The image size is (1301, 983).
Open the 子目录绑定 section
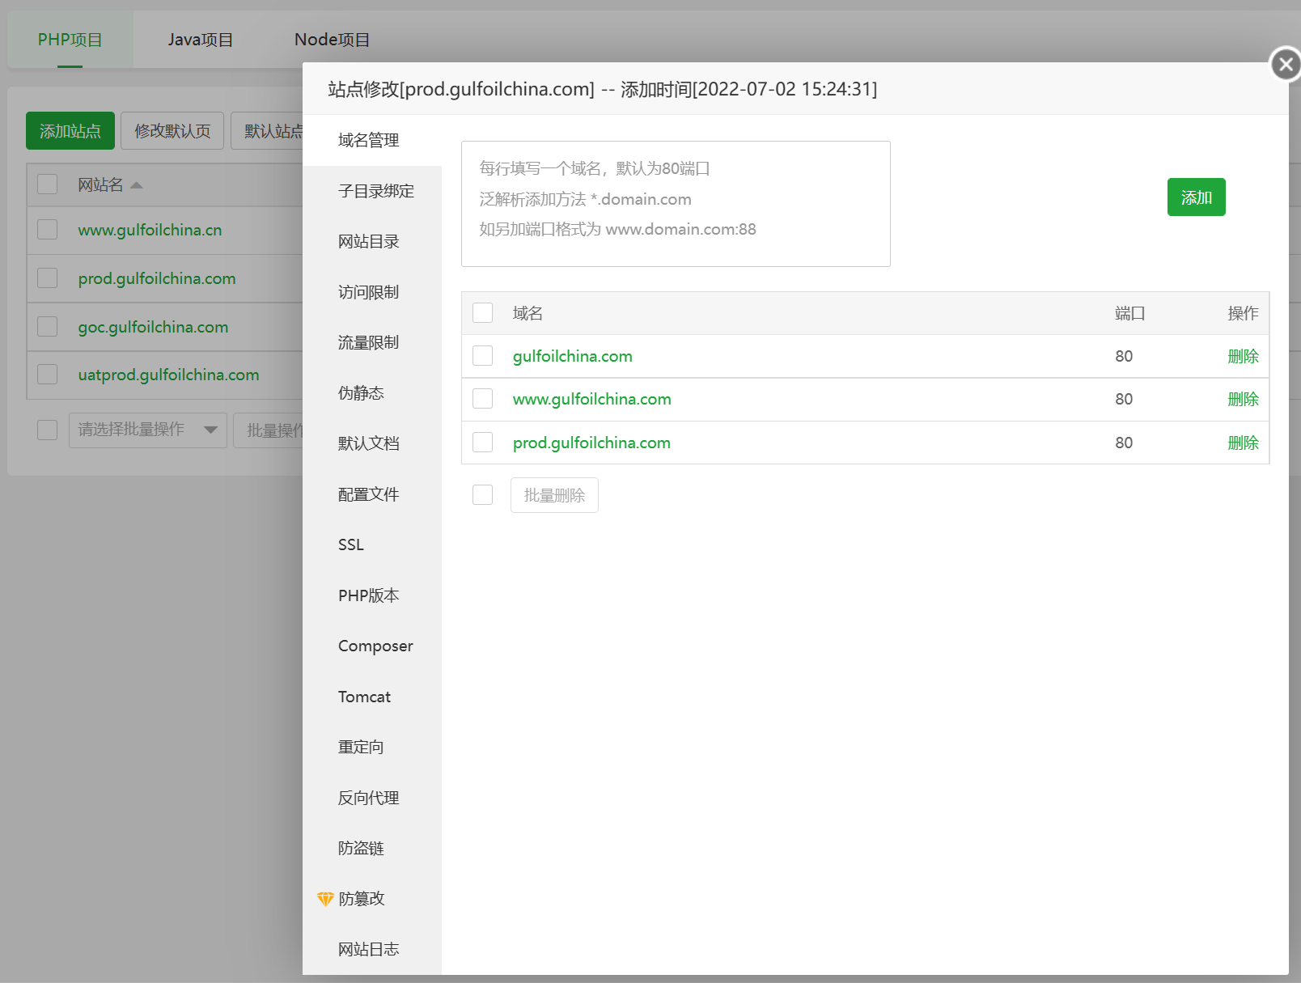coord(372,191)
